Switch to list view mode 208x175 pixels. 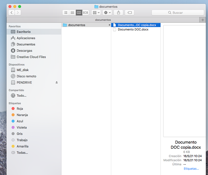(72, 12)
